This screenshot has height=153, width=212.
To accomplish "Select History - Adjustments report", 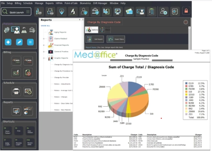I will 62,84.
